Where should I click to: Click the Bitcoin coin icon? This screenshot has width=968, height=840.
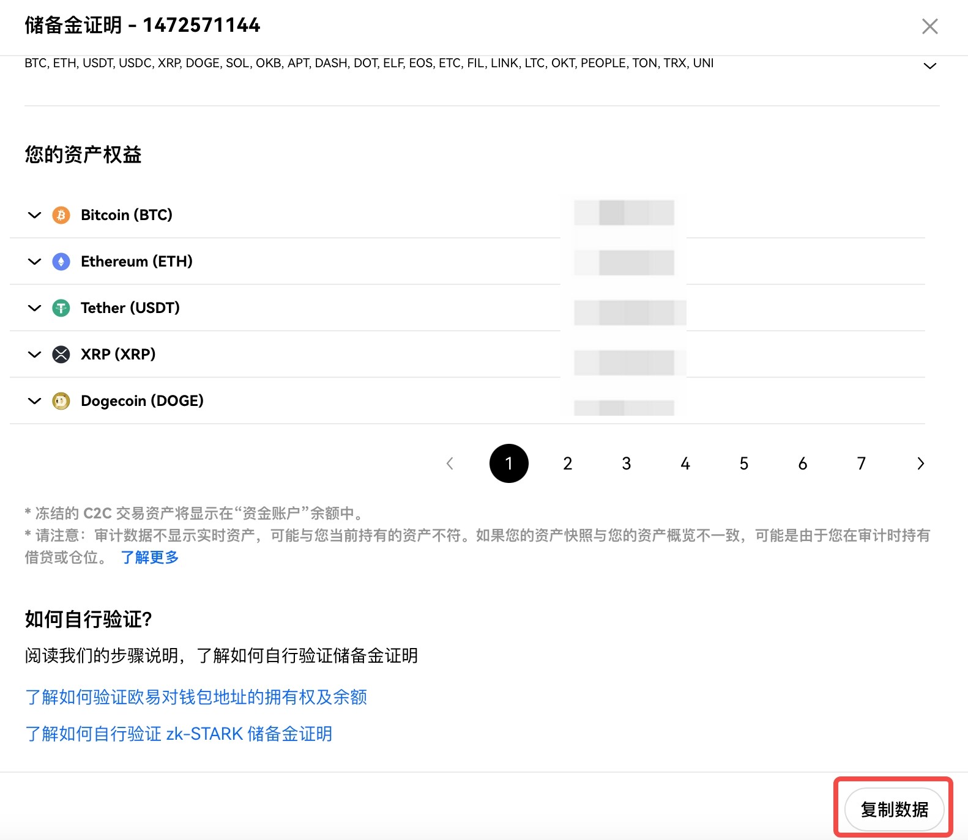point(61,215)
